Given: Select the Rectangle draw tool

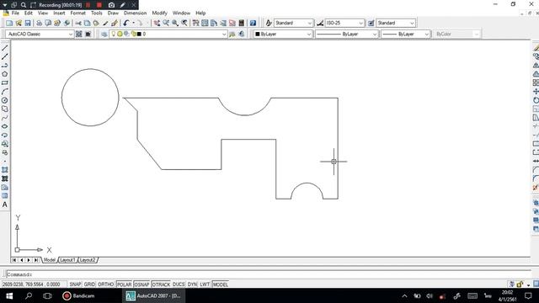Looking at the screenshot, I should (x=5, y=82).
